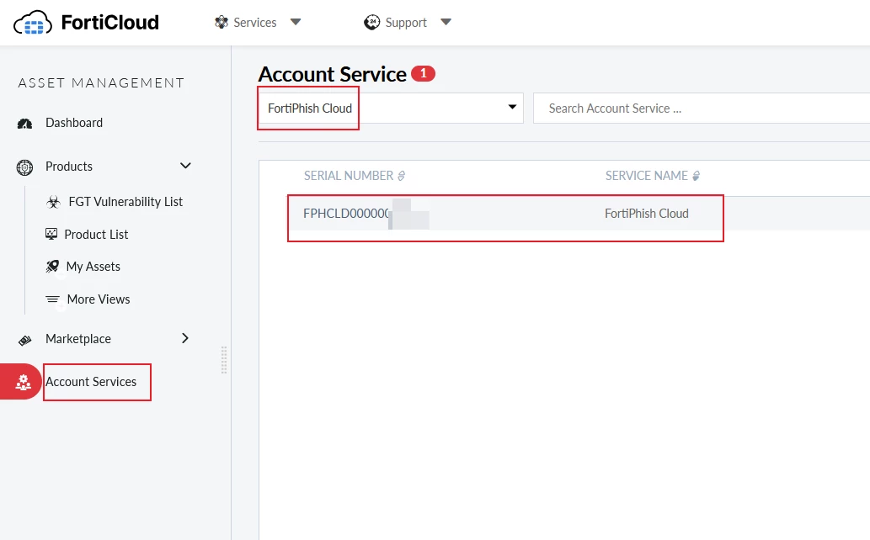Viewport: 870px width, 540px height.
Task: Collapse the Products section chevron
Action: tap(185, 166)
